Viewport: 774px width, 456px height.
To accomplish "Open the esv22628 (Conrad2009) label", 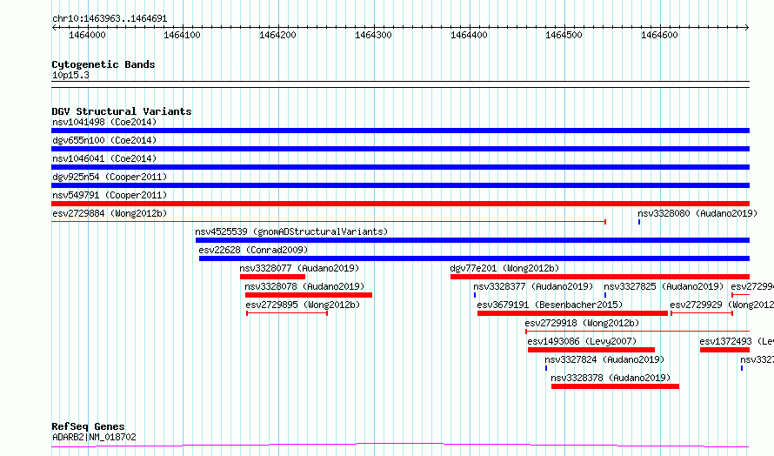I will [x=253, y=250].
